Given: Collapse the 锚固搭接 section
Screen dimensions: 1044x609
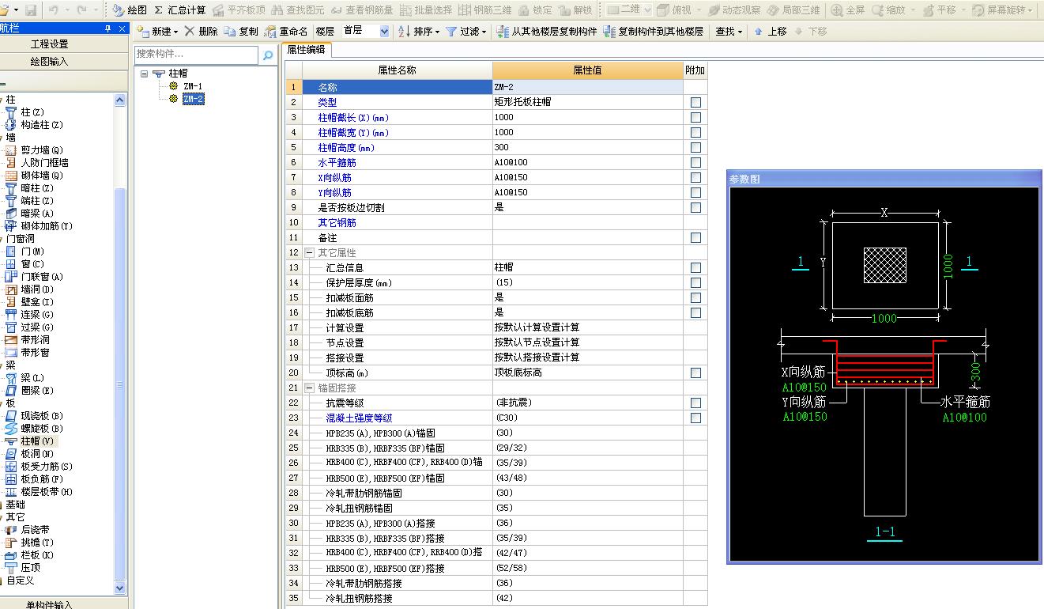Looking at the screenshot, I should click(310, 388).
